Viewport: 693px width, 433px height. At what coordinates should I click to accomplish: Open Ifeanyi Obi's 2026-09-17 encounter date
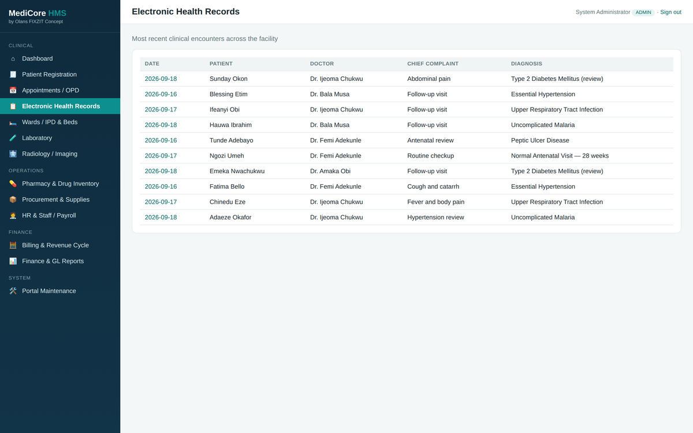(x=161, y=110)
